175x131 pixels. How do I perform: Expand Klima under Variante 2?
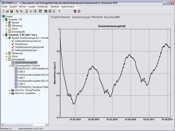click(7, 56)
